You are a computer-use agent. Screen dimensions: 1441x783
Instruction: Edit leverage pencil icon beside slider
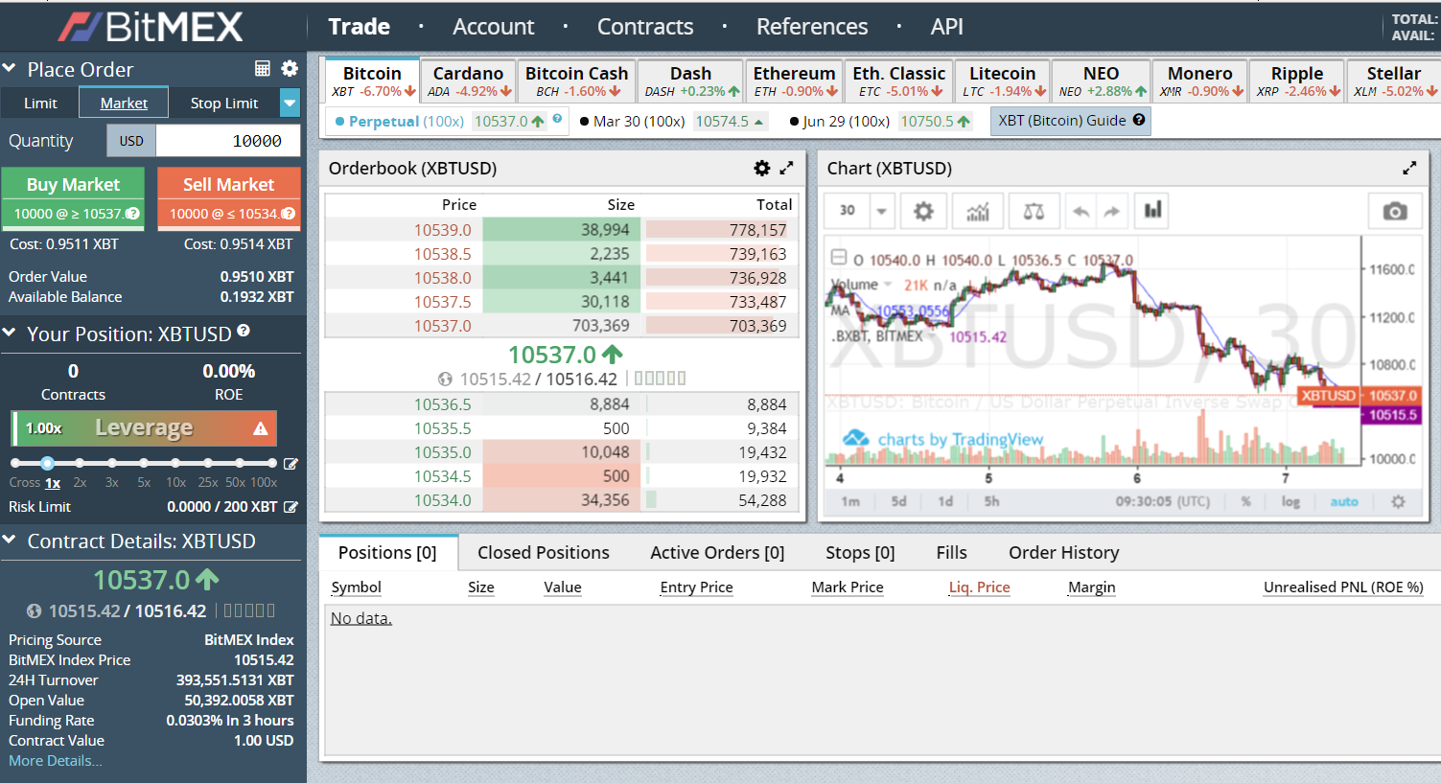point(291,464)
